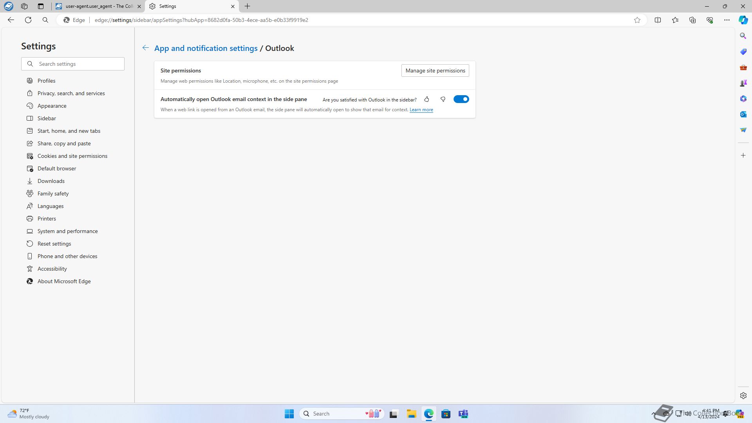
Task: Add this page to favorites star
Action: pyautogui.click(x=637, y=20)
